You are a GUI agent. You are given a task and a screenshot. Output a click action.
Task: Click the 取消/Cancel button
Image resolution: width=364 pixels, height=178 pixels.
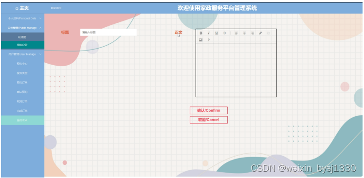[208, 120]
